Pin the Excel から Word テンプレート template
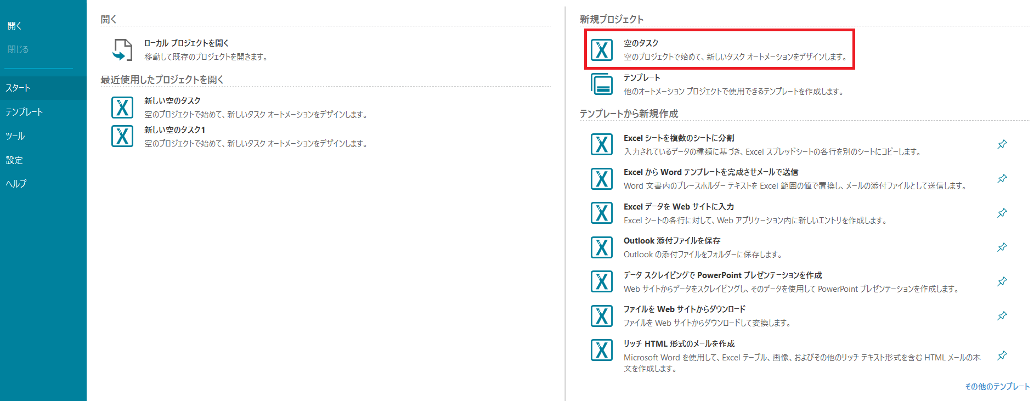This screenshot has height=401, width=1034. click(x=1002, y=179)
